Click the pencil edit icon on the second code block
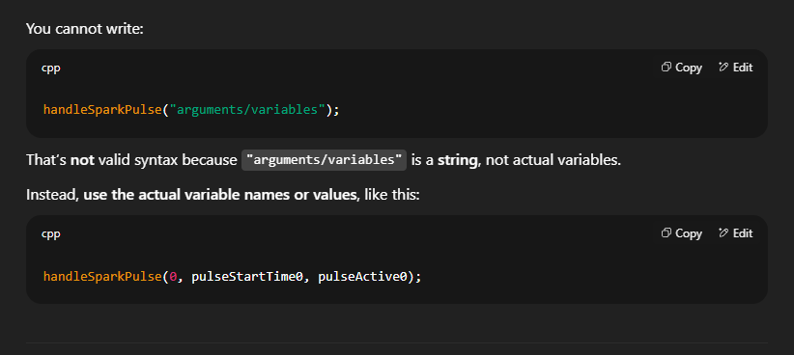 [x=723, y=233]
